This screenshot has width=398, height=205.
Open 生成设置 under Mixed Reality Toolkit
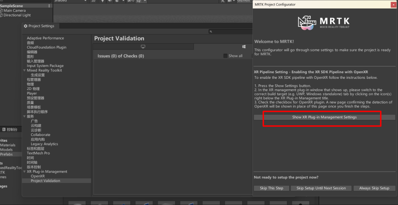[x=38, y=75]
